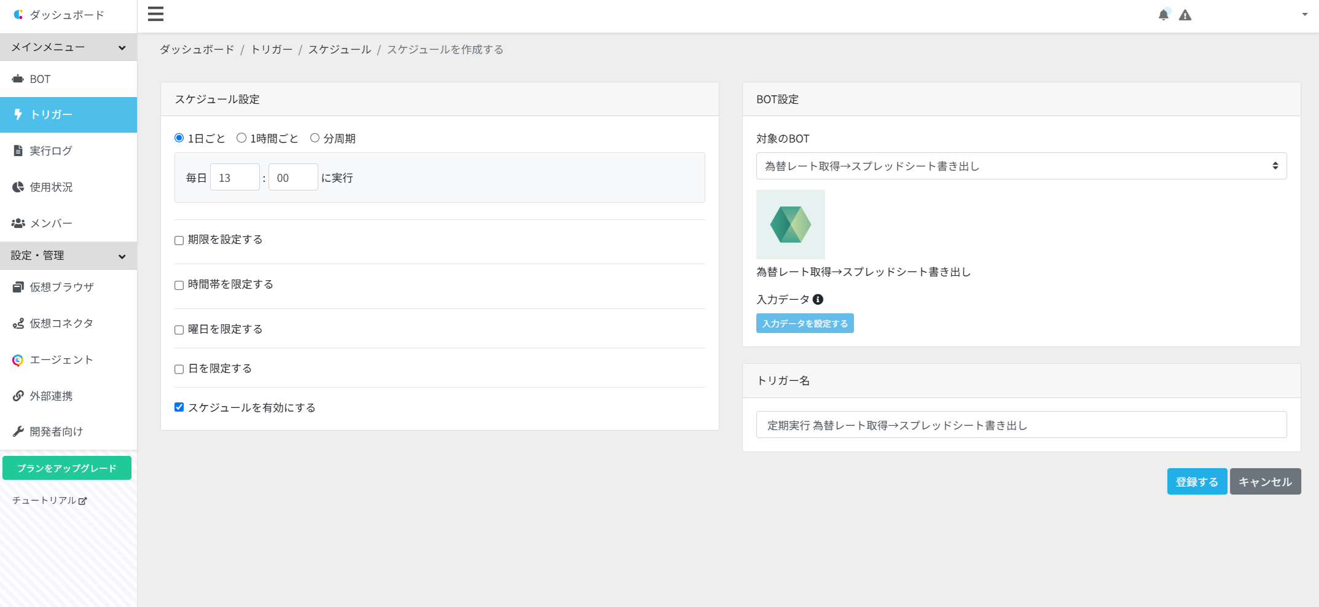Open 実行ログ via its document icon

tap(17, 151)
